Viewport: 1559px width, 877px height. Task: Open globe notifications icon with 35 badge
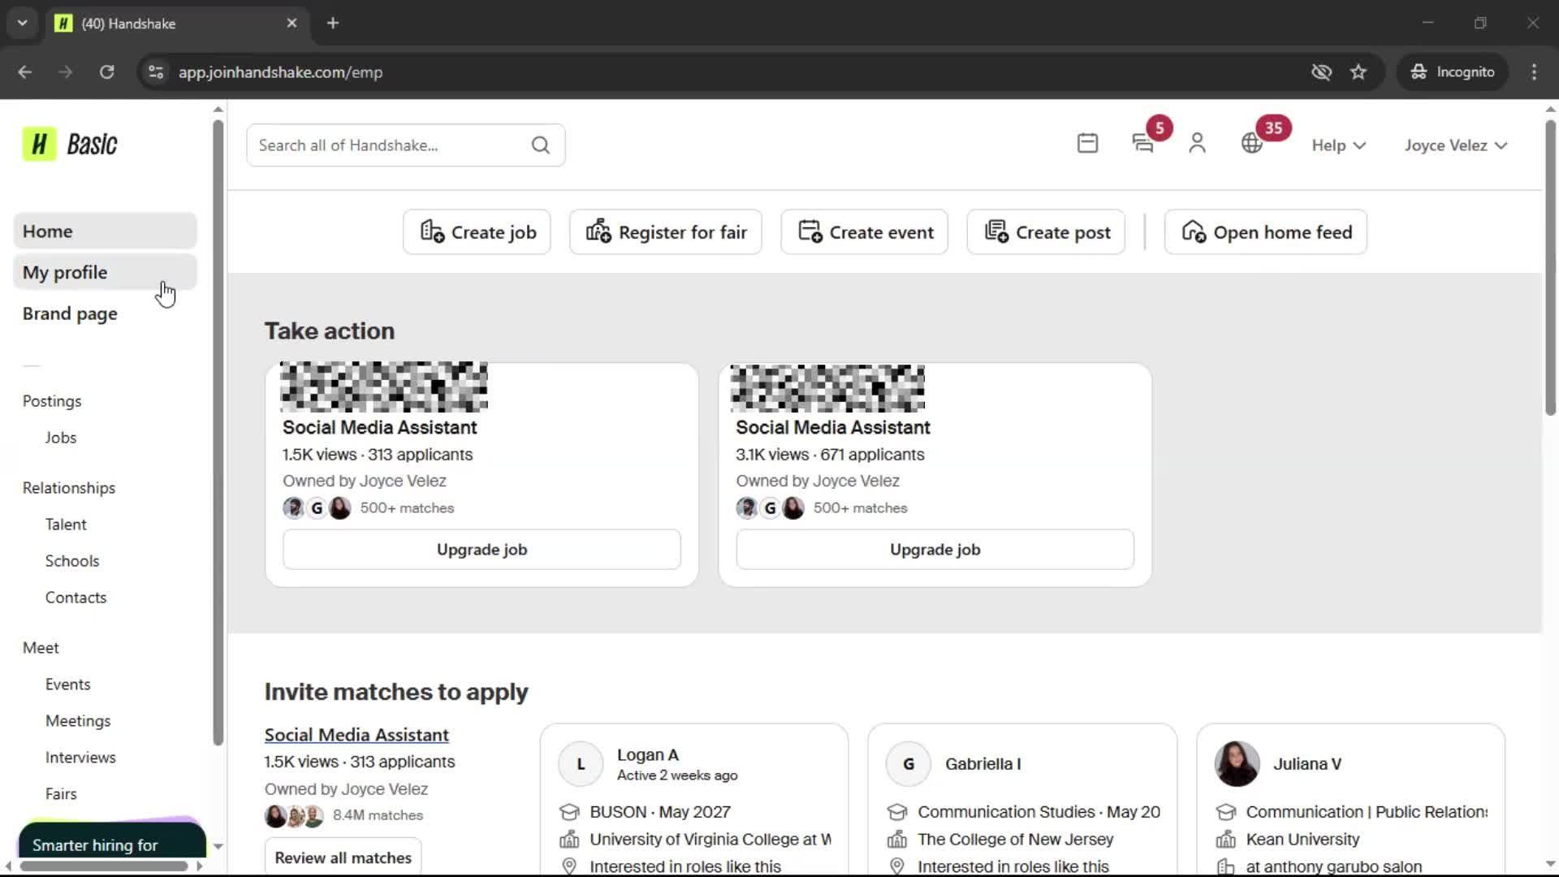1252,144
